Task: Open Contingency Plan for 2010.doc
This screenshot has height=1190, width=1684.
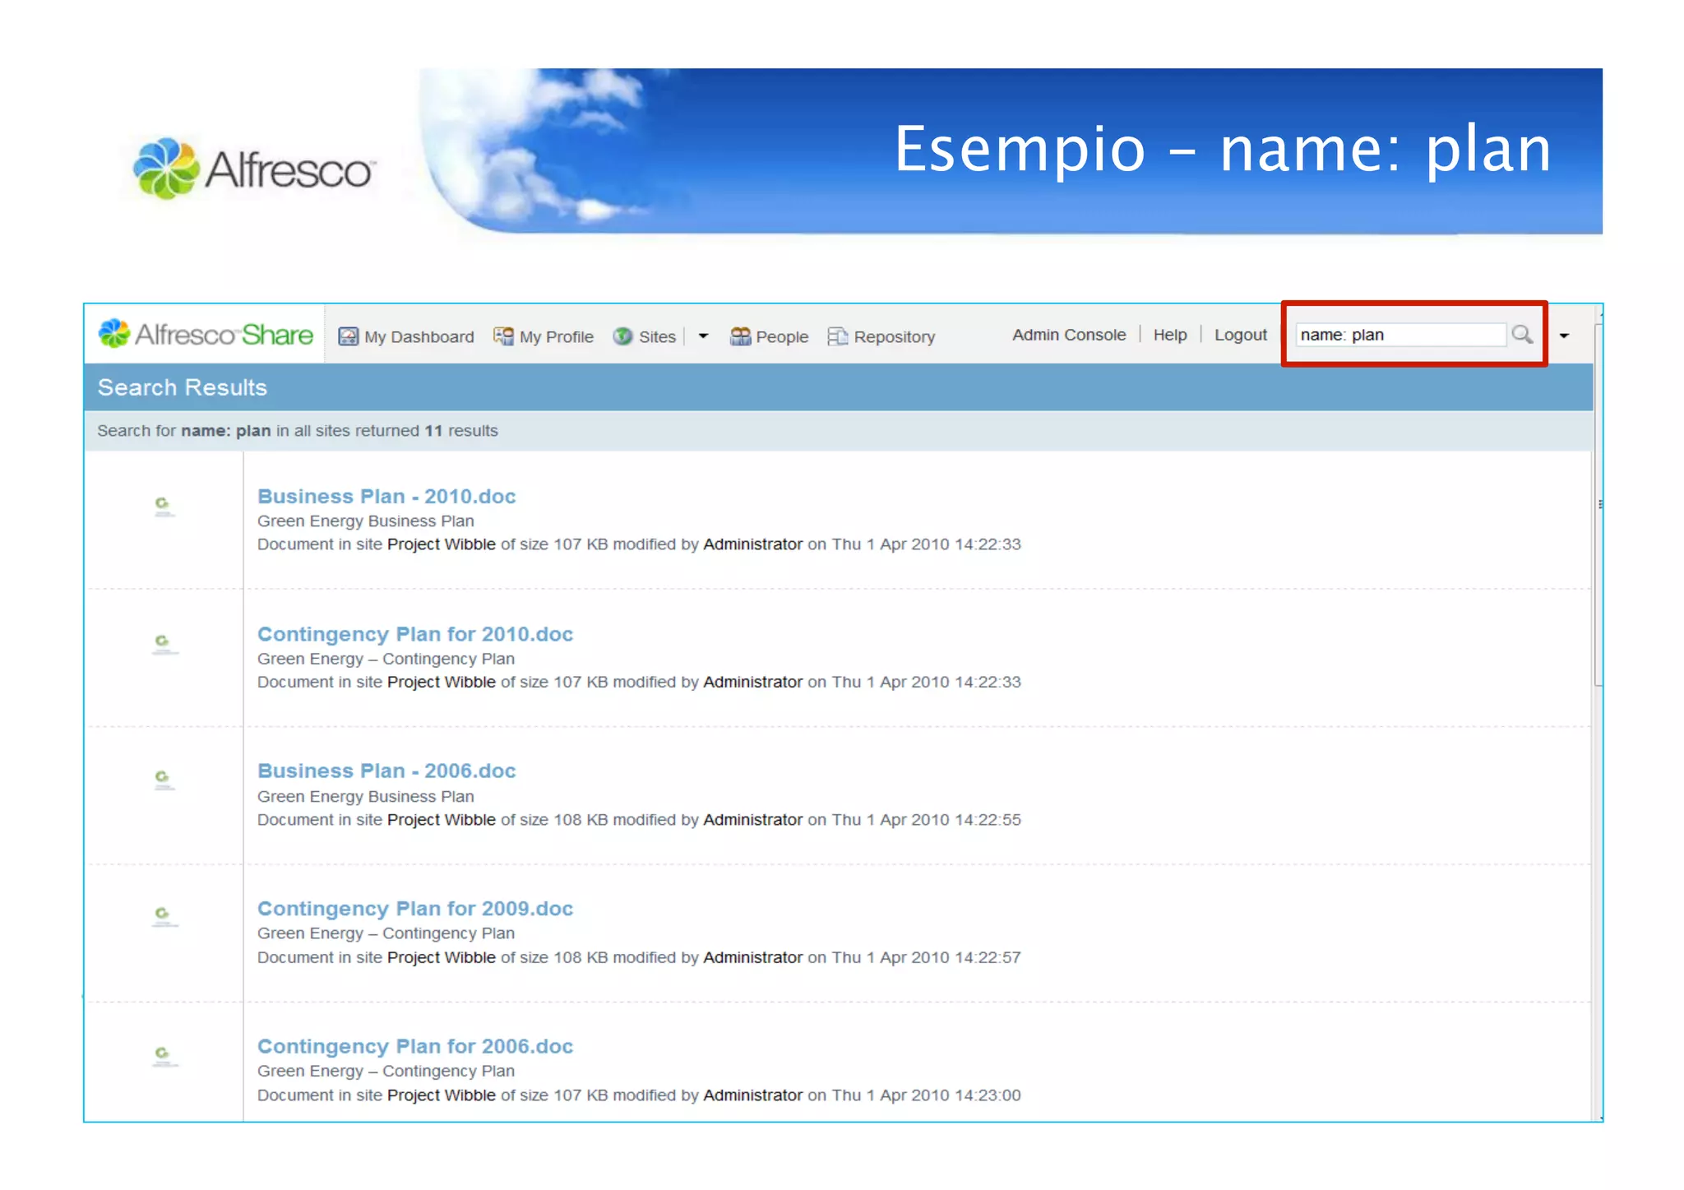Action: click(x=415, y=634)
